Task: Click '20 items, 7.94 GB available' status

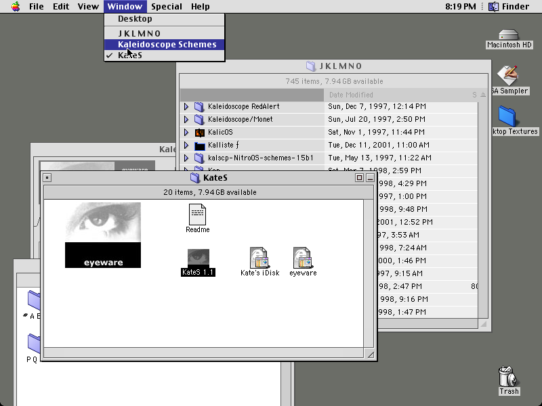Action: (210, 192)
